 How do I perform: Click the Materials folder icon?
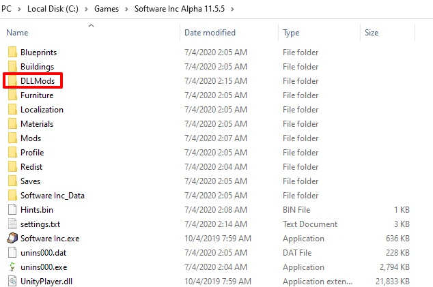coord(12,124)
